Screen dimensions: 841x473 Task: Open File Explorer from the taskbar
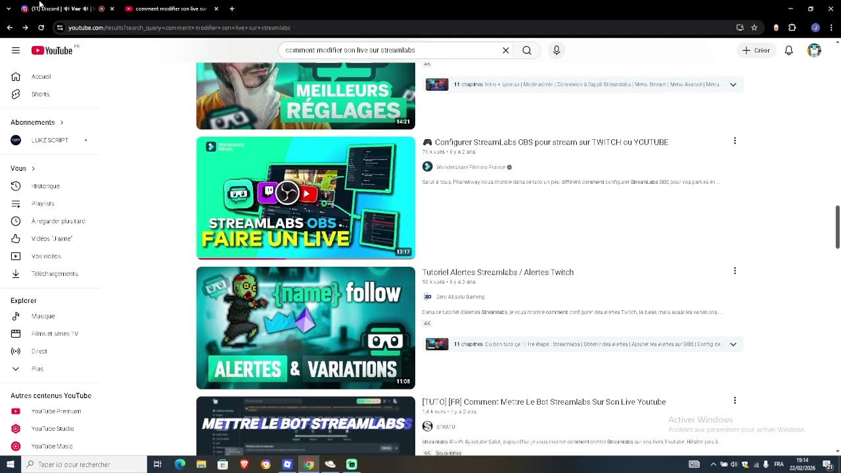[201, 464]
